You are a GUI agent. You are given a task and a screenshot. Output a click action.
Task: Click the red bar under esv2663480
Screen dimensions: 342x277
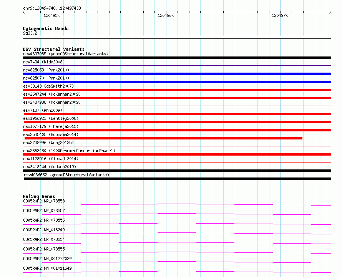[177, 155]
